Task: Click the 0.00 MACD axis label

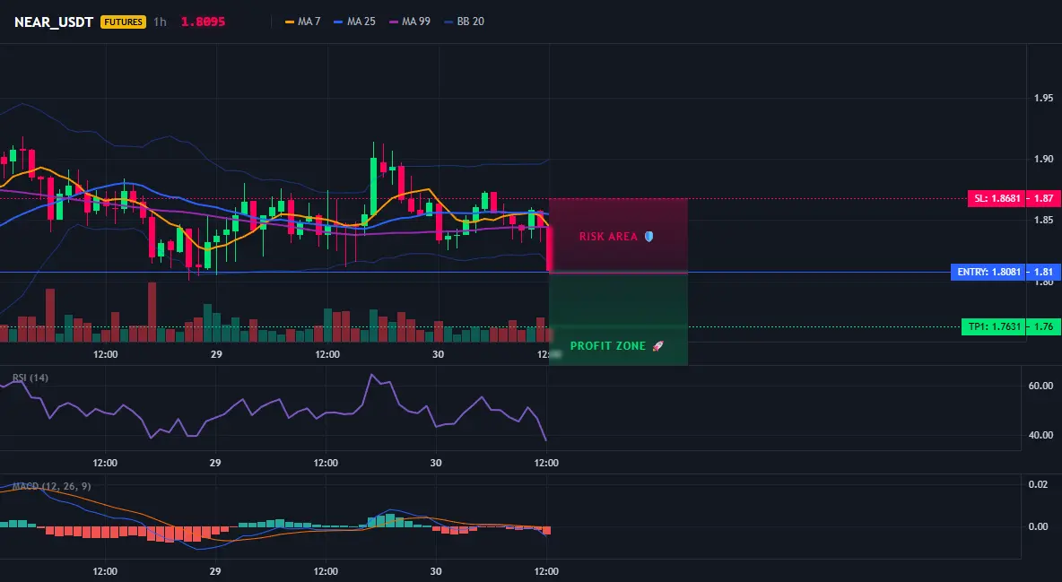Action: (x=1038, y=526)
